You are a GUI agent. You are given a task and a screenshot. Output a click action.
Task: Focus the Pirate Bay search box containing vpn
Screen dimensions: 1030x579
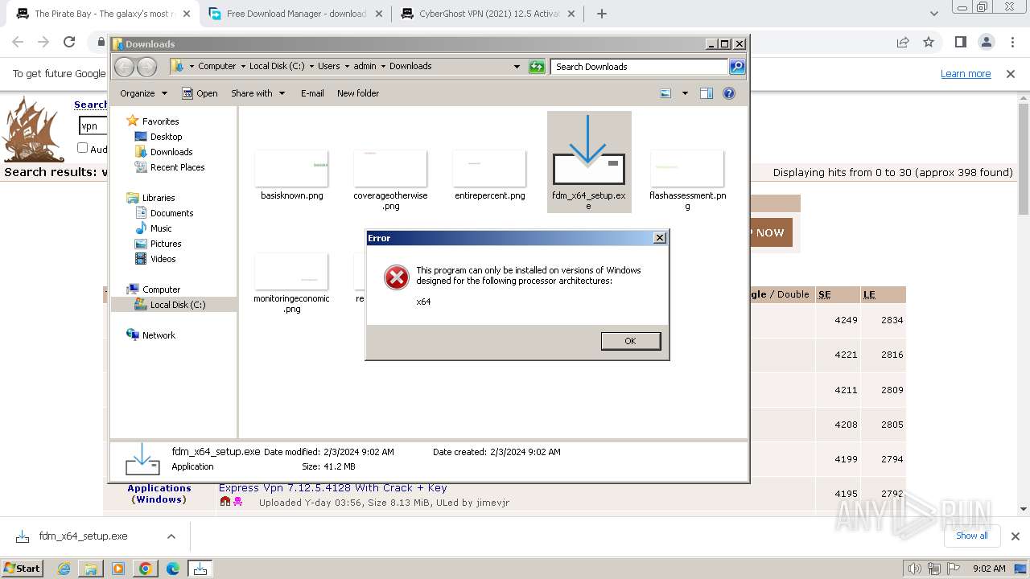point(93,125)
